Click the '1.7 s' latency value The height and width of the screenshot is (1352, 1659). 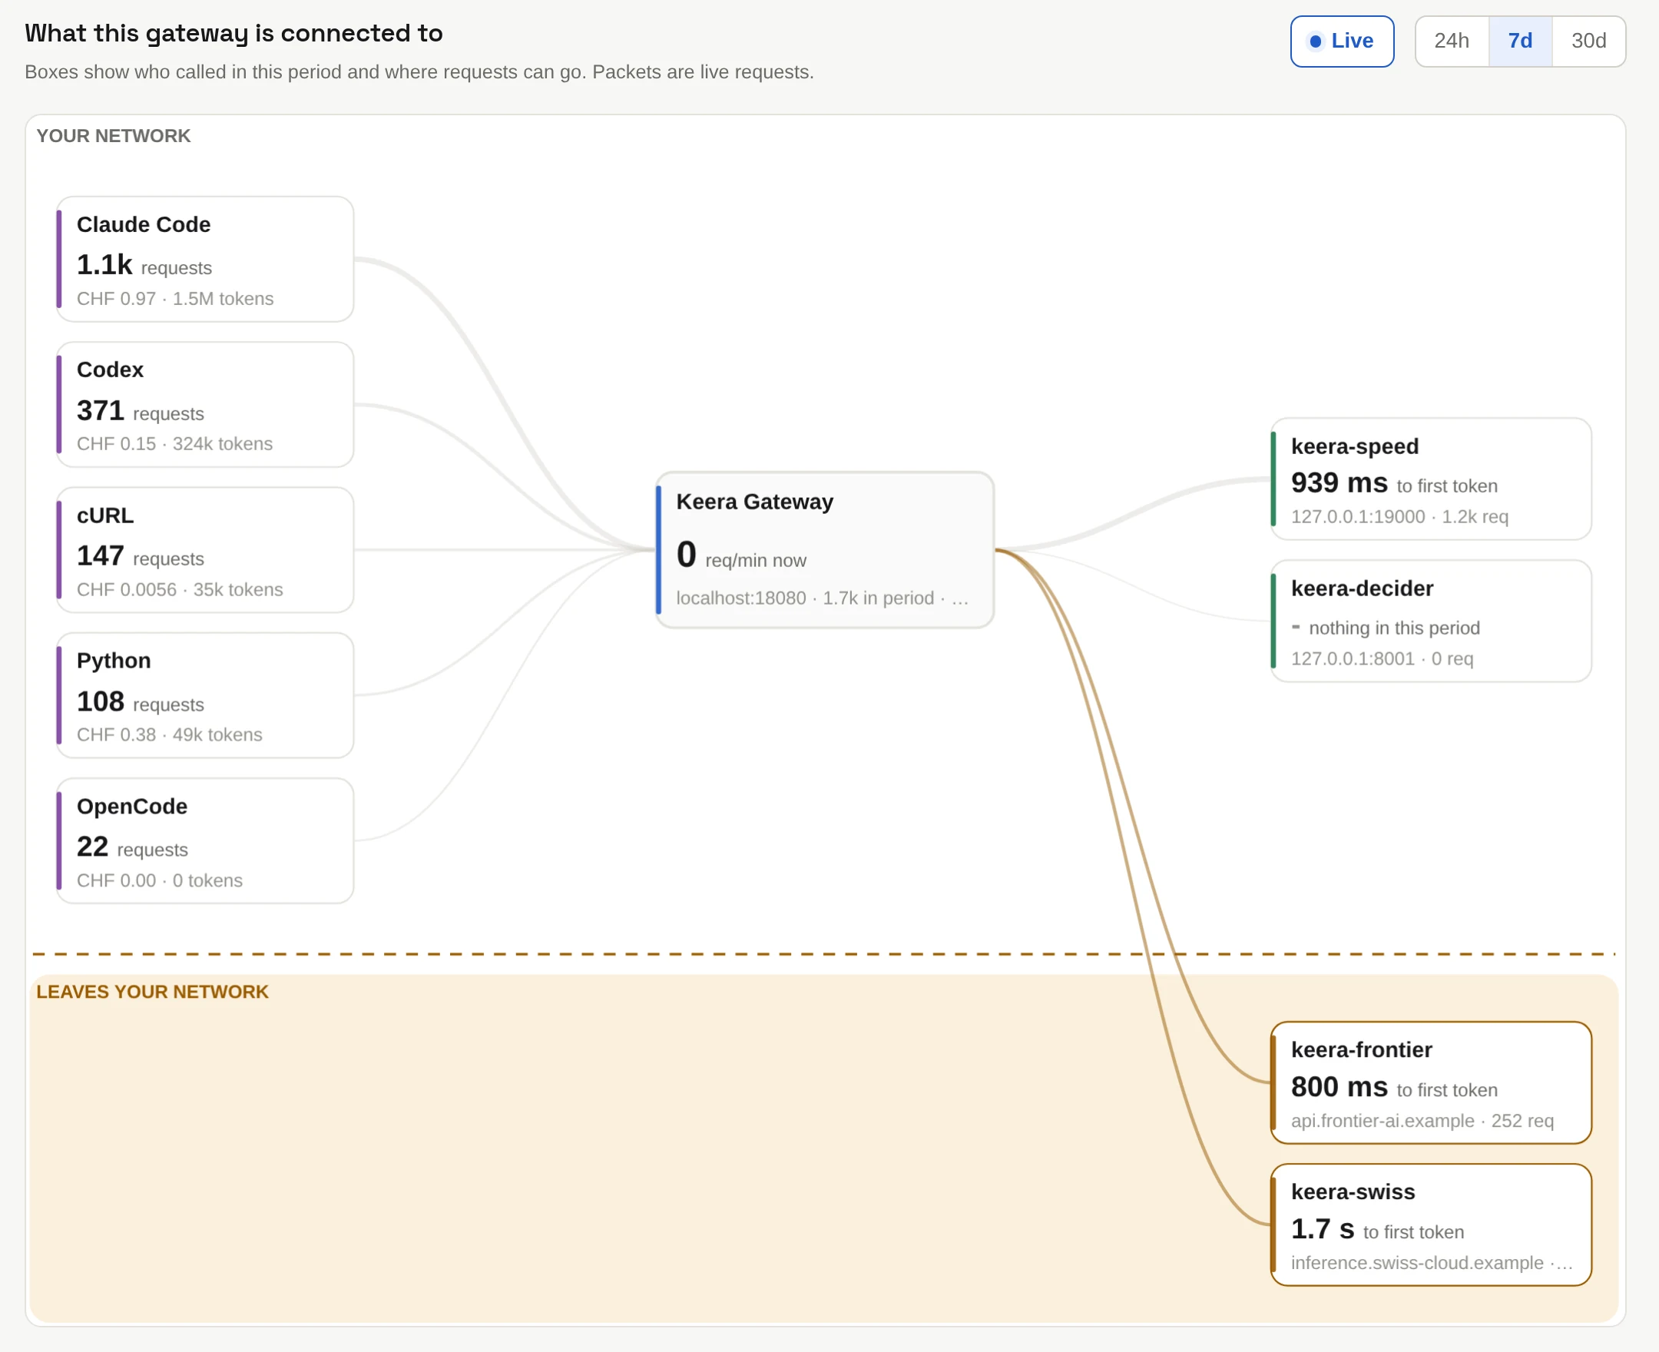coord(1323,1229)
